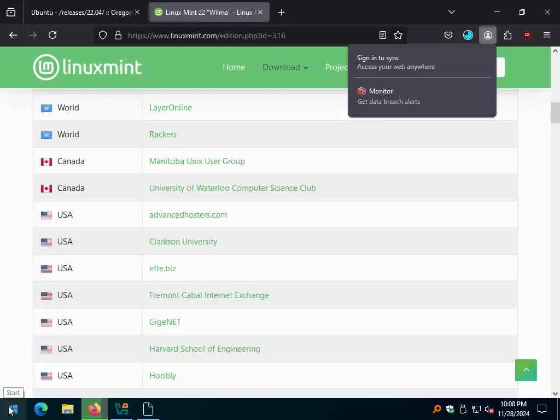This screenshot has height=420, width=560.
Task: Expand the Download dropdown menu
Action: [x=285, y=67]
